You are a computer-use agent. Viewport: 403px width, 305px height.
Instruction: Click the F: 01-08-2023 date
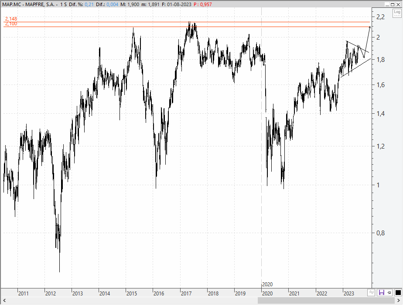point(177,4)
